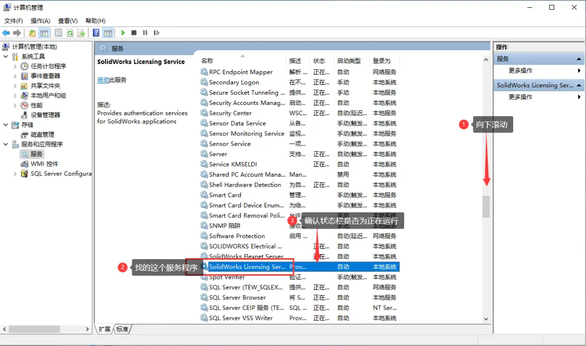
Task: Expand the 事件查看器 tree node
Action: [15, 76]
